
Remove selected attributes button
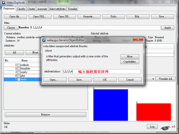pyautogui.click(x=46, y=115)
